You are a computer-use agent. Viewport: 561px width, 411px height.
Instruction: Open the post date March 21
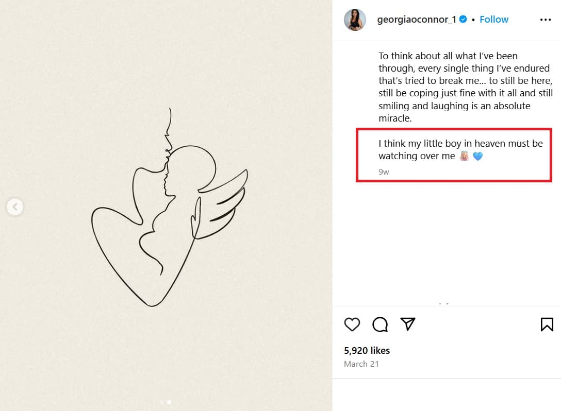(361, 364)
